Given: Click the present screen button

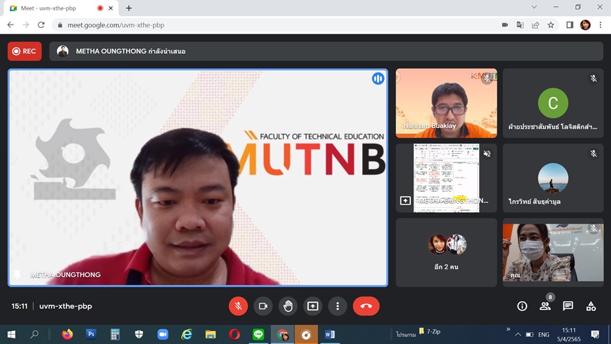Looking at the screenshot, I should point(313,306).
